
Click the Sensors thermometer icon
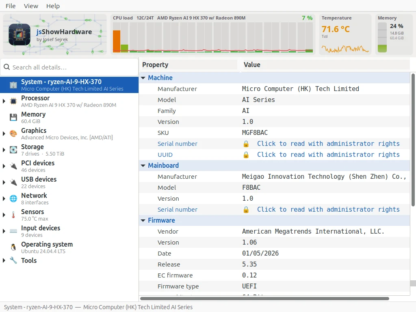point(13,214)
